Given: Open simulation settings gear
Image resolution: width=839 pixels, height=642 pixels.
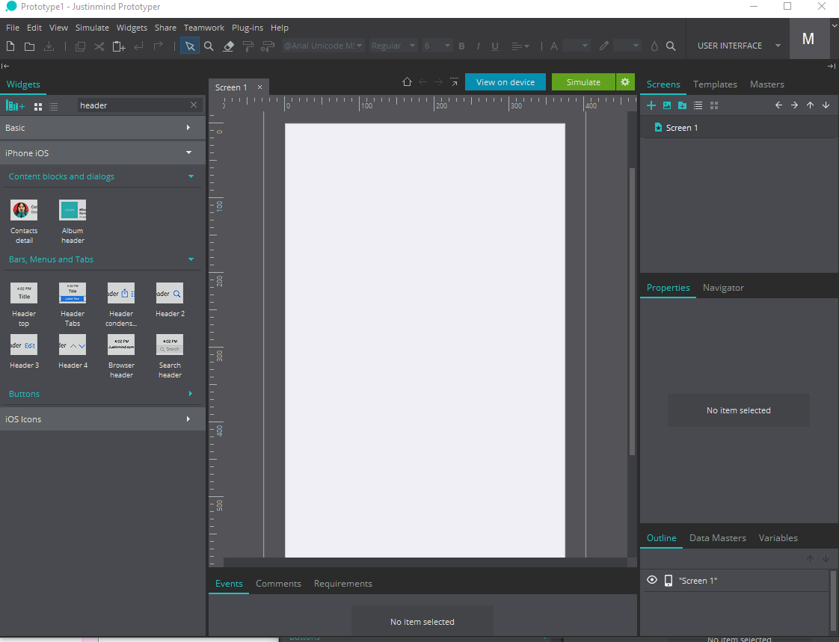Looking at the screenshot, I should pyautogui.click(x=625, y=82).
